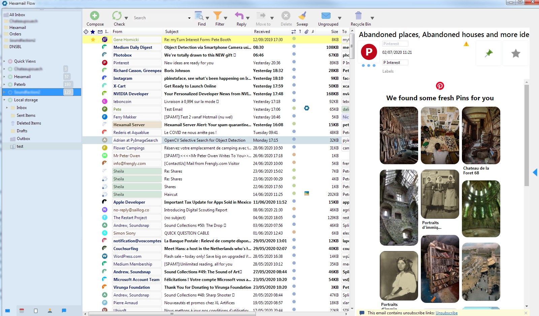539x316 pixels.
Task: Open the Reply dropdown arrow
Action: click(248, 18)
